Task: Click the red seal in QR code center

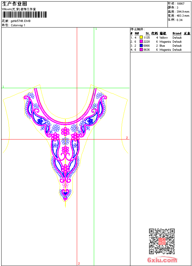Action: [x=162, y=241]
